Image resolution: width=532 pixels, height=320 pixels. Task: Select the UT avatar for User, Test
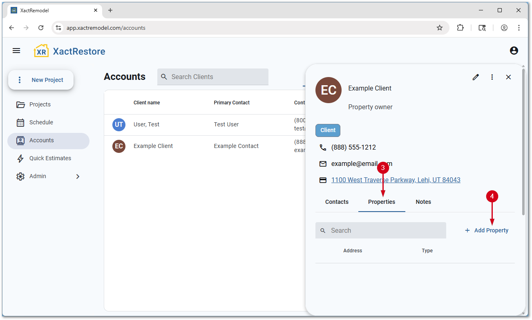(x=119, y=125)
